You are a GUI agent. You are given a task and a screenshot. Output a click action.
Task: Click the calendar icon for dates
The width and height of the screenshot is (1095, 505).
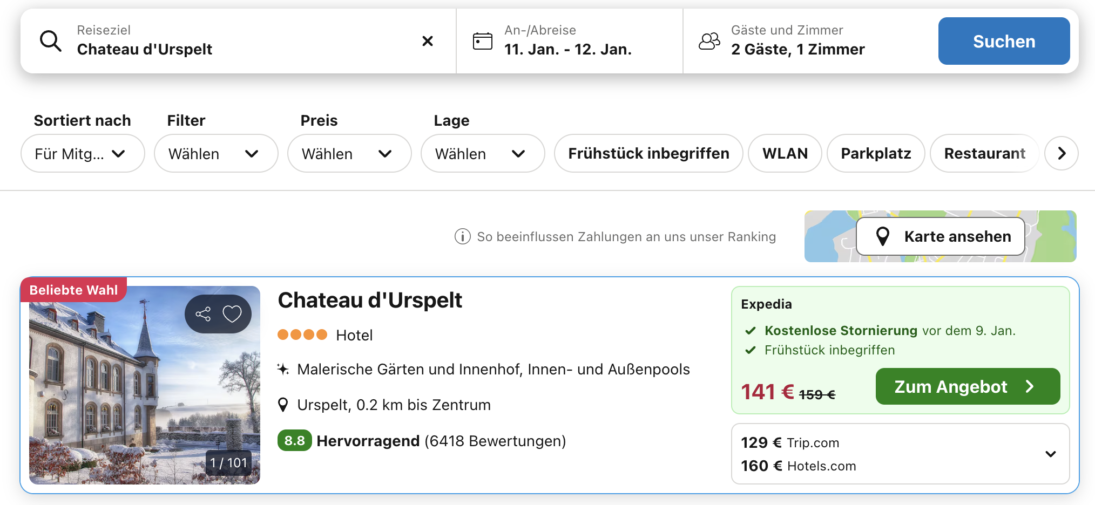point(482,41)
